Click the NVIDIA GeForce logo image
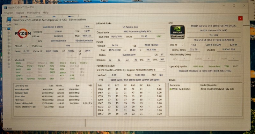Viewport: 255px width, 134px height. pos(177,31)
